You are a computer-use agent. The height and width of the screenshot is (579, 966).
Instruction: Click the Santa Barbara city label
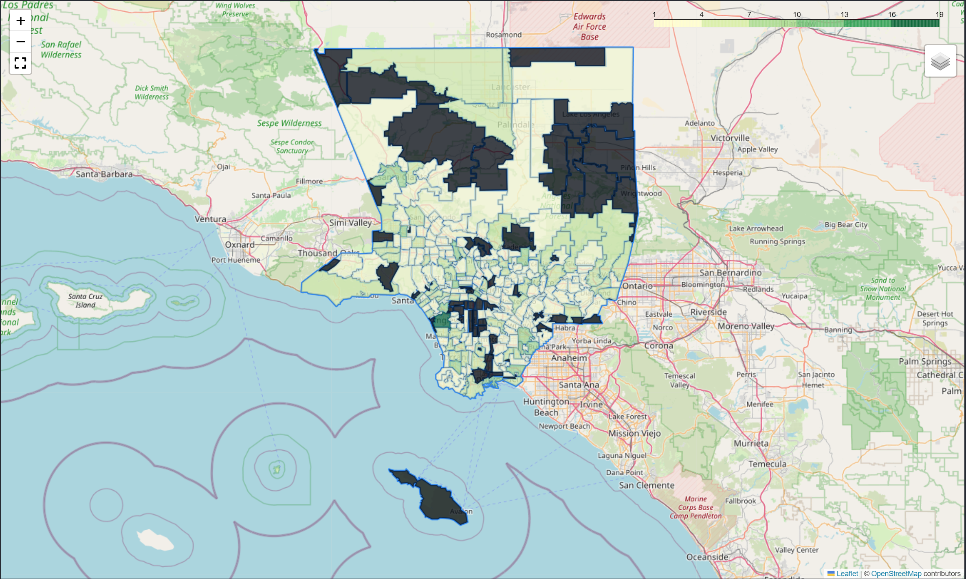[104, 174]
